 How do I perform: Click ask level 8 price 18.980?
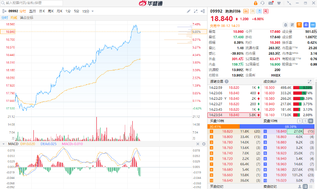pyautogui.click(x=281, y=170)
